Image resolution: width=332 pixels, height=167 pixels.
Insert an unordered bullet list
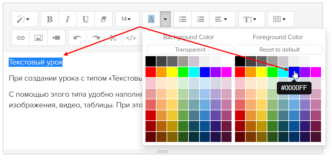(182, 19)
